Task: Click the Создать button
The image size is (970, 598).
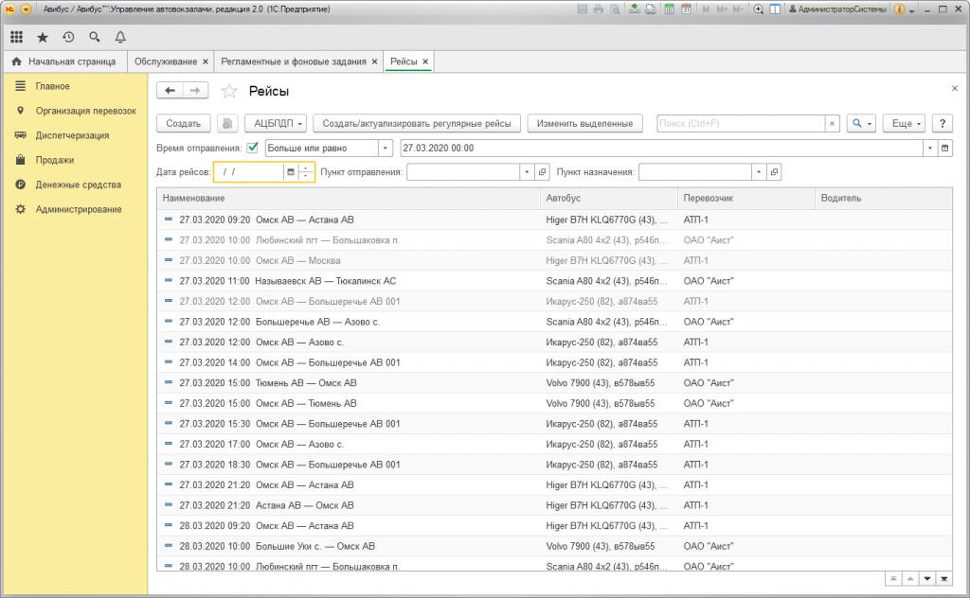Action: point(183,124)
